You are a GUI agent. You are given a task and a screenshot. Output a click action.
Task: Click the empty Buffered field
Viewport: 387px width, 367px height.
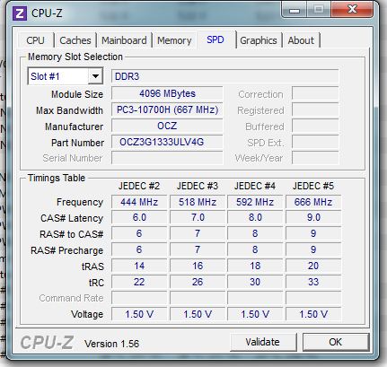315,126
